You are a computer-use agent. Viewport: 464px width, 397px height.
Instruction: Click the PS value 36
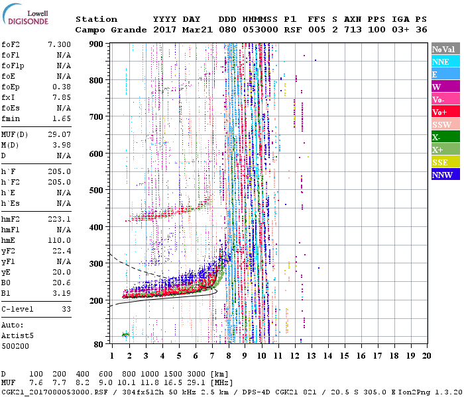click(422, 30)
